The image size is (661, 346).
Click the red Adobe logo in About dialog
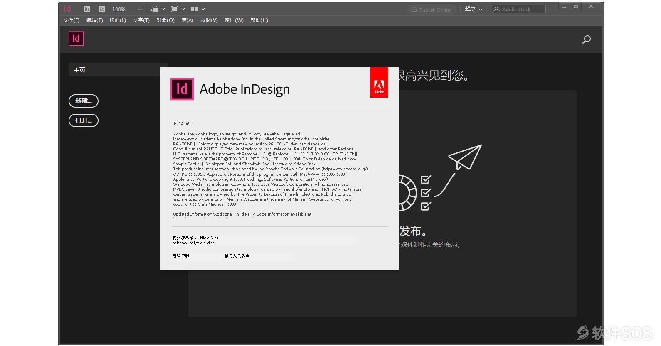(x=379, y=83)
